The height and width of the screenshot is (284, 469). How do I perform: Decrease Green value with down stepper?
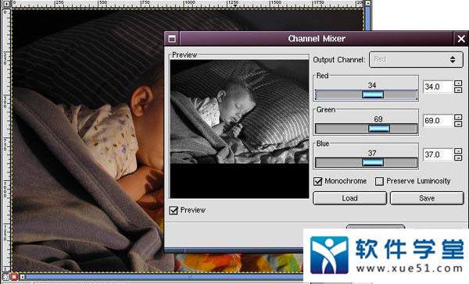pyautogui.click(x=458, y=123)
